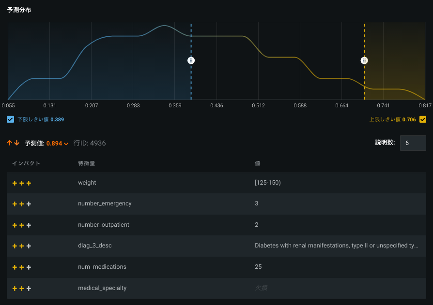Click the impact icons beside number_outpatient

[22, 225]
